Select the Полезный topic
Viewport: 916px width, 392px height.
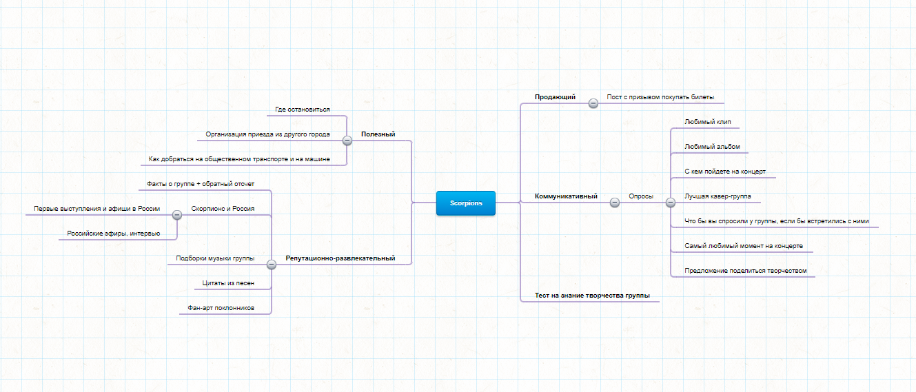point(378,134)
